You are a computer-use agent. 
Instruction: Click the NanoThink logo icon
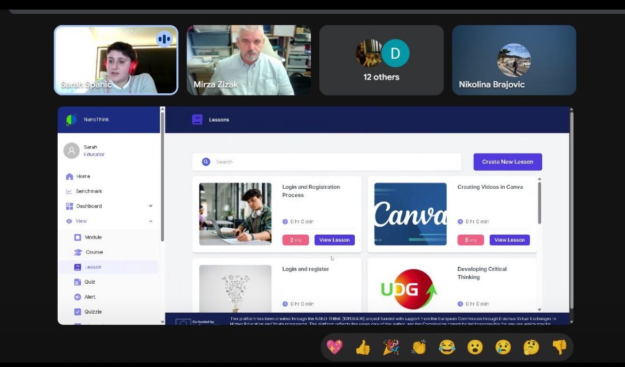(x=71, y=119)
